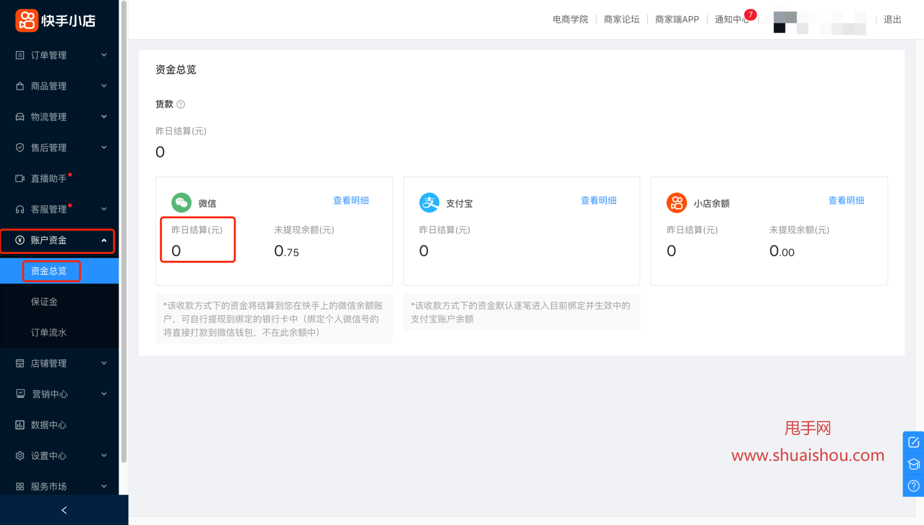Click the WeChat green logo icon
Screen dimensions: 924x525
pyautogui.click(x=181, y=202)
